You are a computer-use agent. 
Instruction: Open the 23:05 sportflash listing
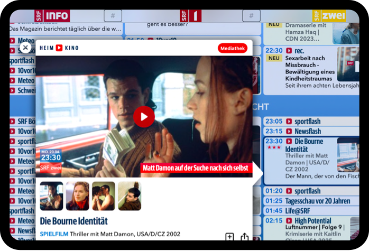coord(307,122)
